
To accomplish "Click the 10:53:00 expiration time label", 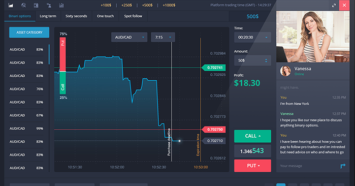I will (x=201, y=167).
